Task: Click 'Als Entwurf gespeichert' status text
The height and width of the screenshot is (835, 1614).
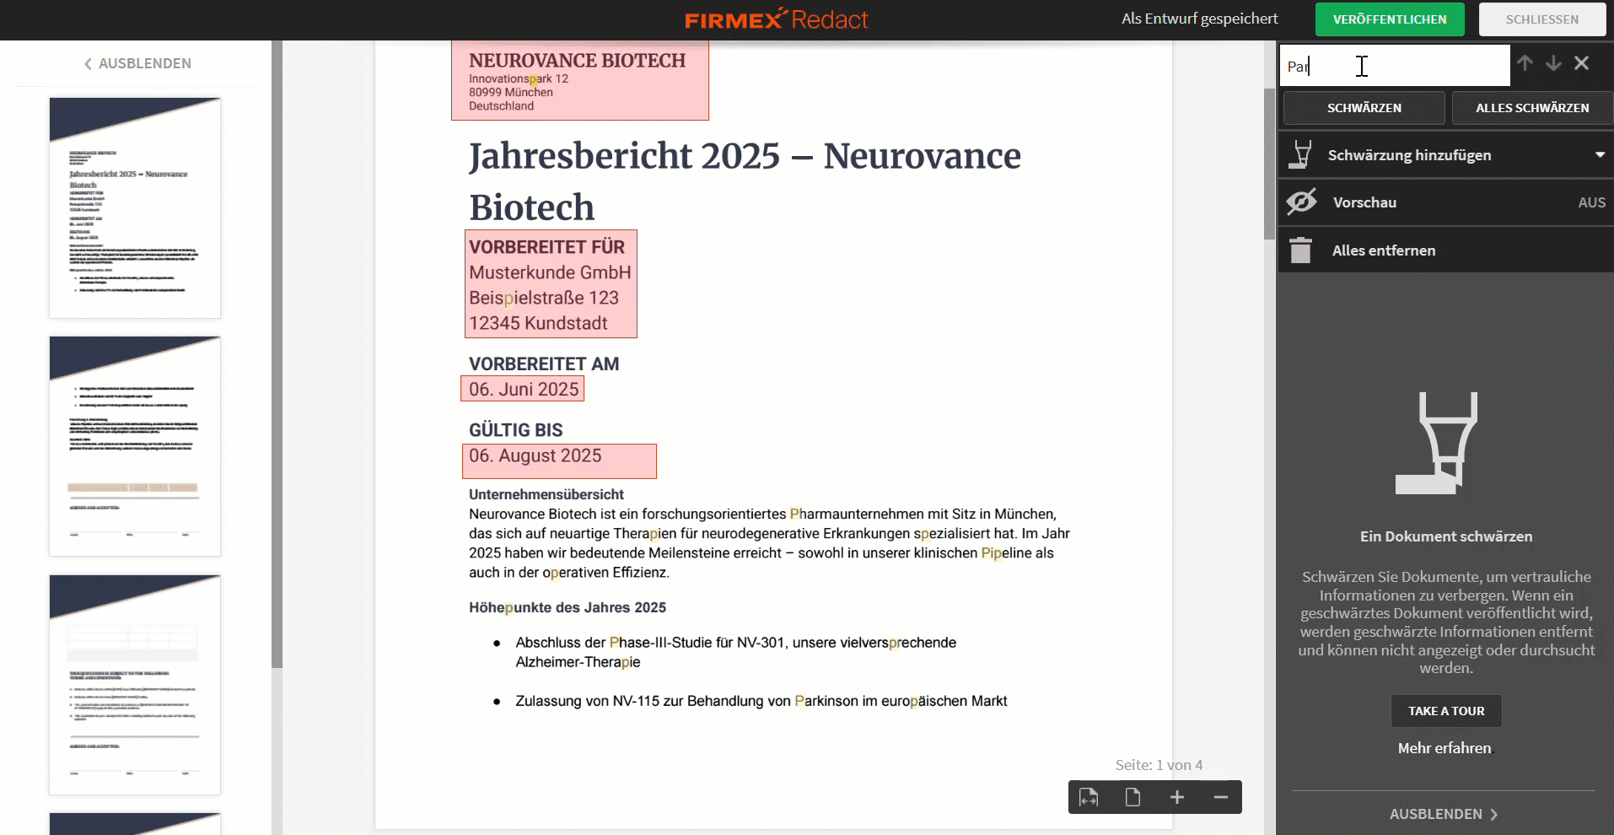Action: 1199,19
